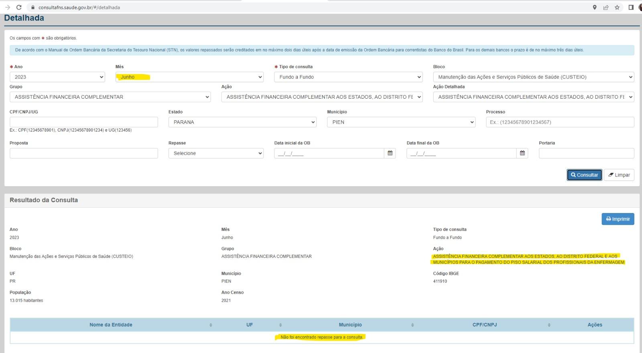Image resolution: width=642 pixels, height=353 pixels.
Task: Click the Código IBGE value 411910
Action: click(x=440, y=281)
